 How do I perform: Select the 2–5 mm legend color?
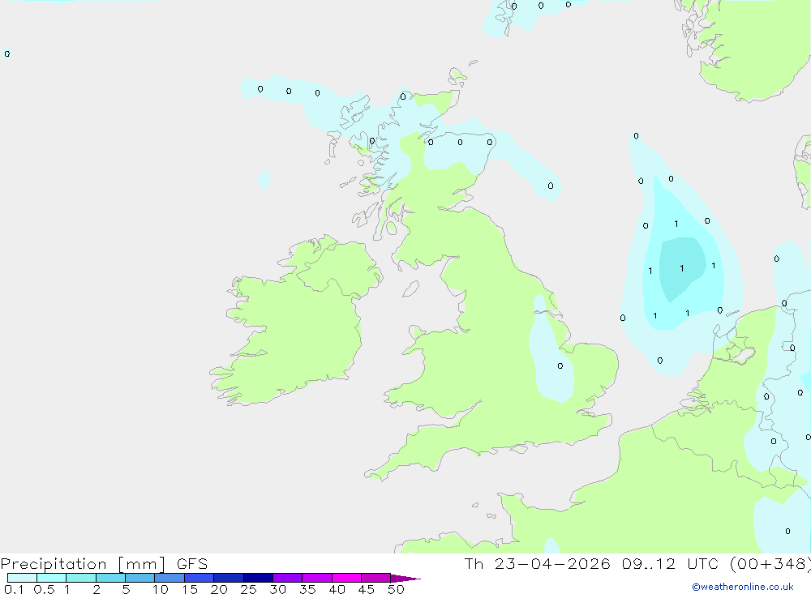click(x=110, y=578)
